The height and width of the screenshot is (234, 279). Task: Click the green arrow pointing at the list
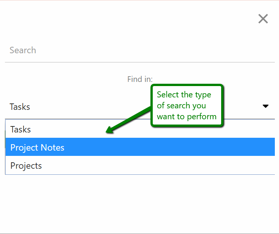coord(129,120)
